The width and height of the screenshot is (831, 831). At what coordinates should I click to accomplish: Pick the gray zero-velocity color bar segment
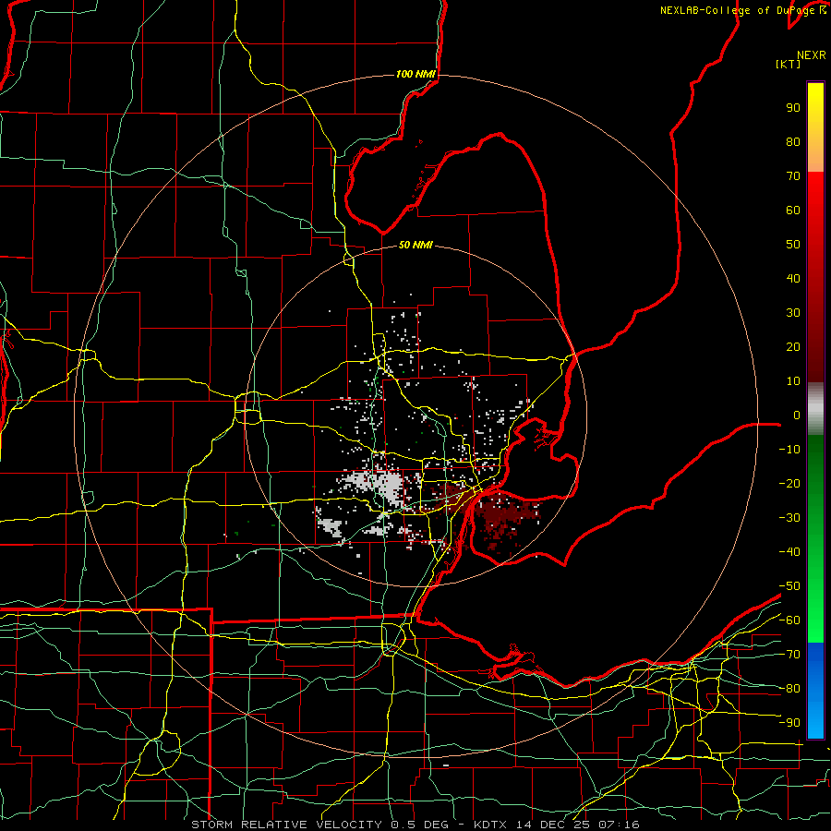coord(815,409)
